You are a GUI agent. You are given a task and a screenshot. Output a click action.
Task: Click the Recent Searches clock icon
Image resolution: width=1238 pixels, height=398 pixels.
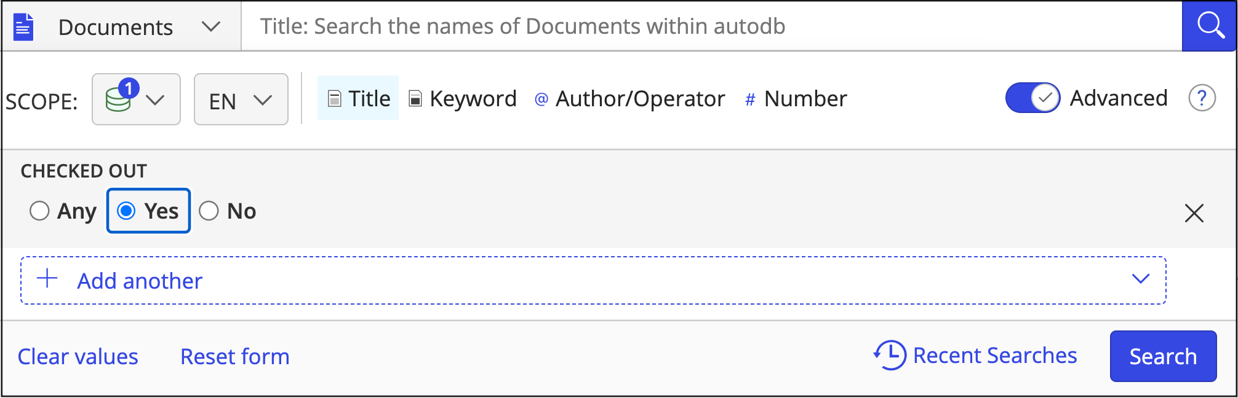[890, 355]
